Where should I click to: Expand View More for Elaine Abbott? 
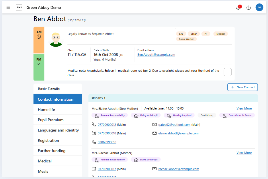(x=244, y=108)
